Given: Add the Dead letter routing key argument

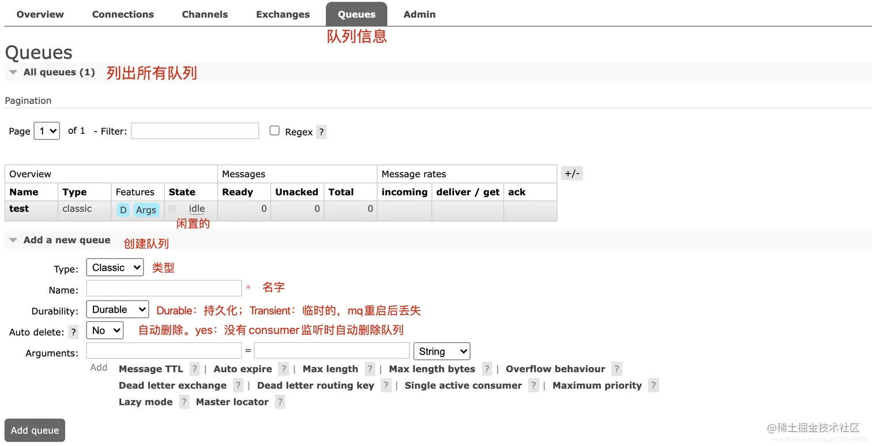Looking at the screenshot, I should 315,385.
